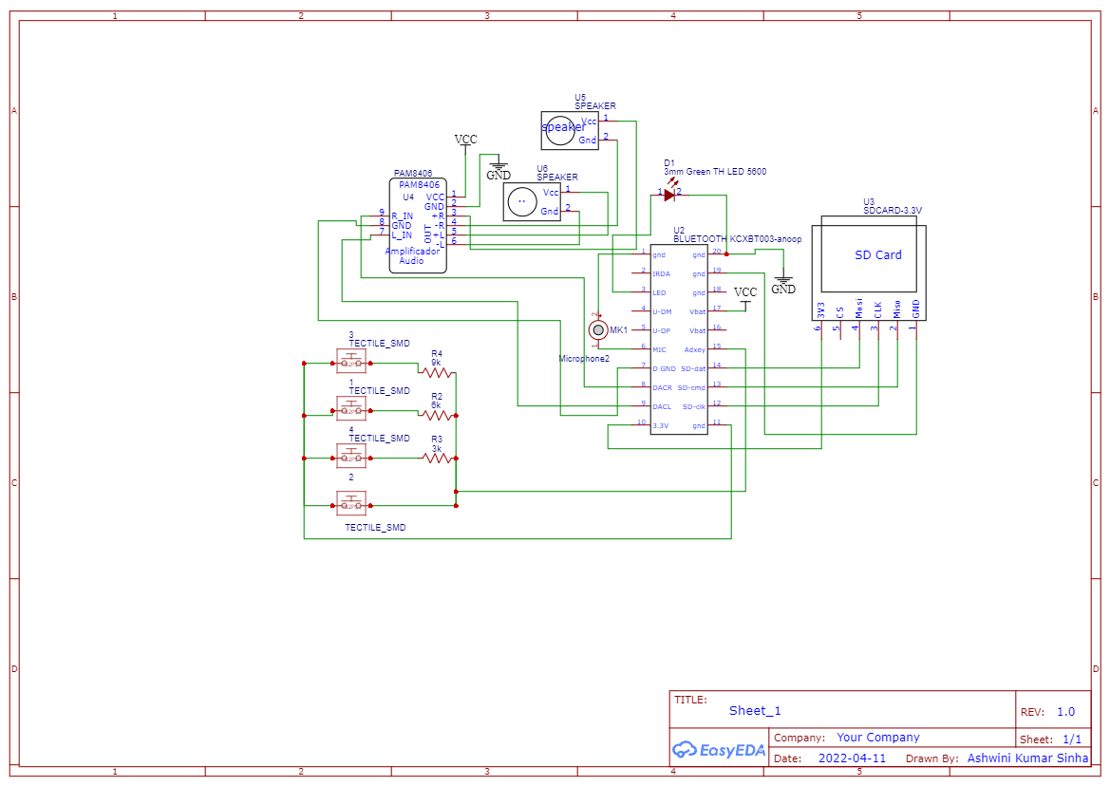The width and height of the screenshot is (1110, 786).
Task: Select the R4 9k resistor
Action: [437, 372]
